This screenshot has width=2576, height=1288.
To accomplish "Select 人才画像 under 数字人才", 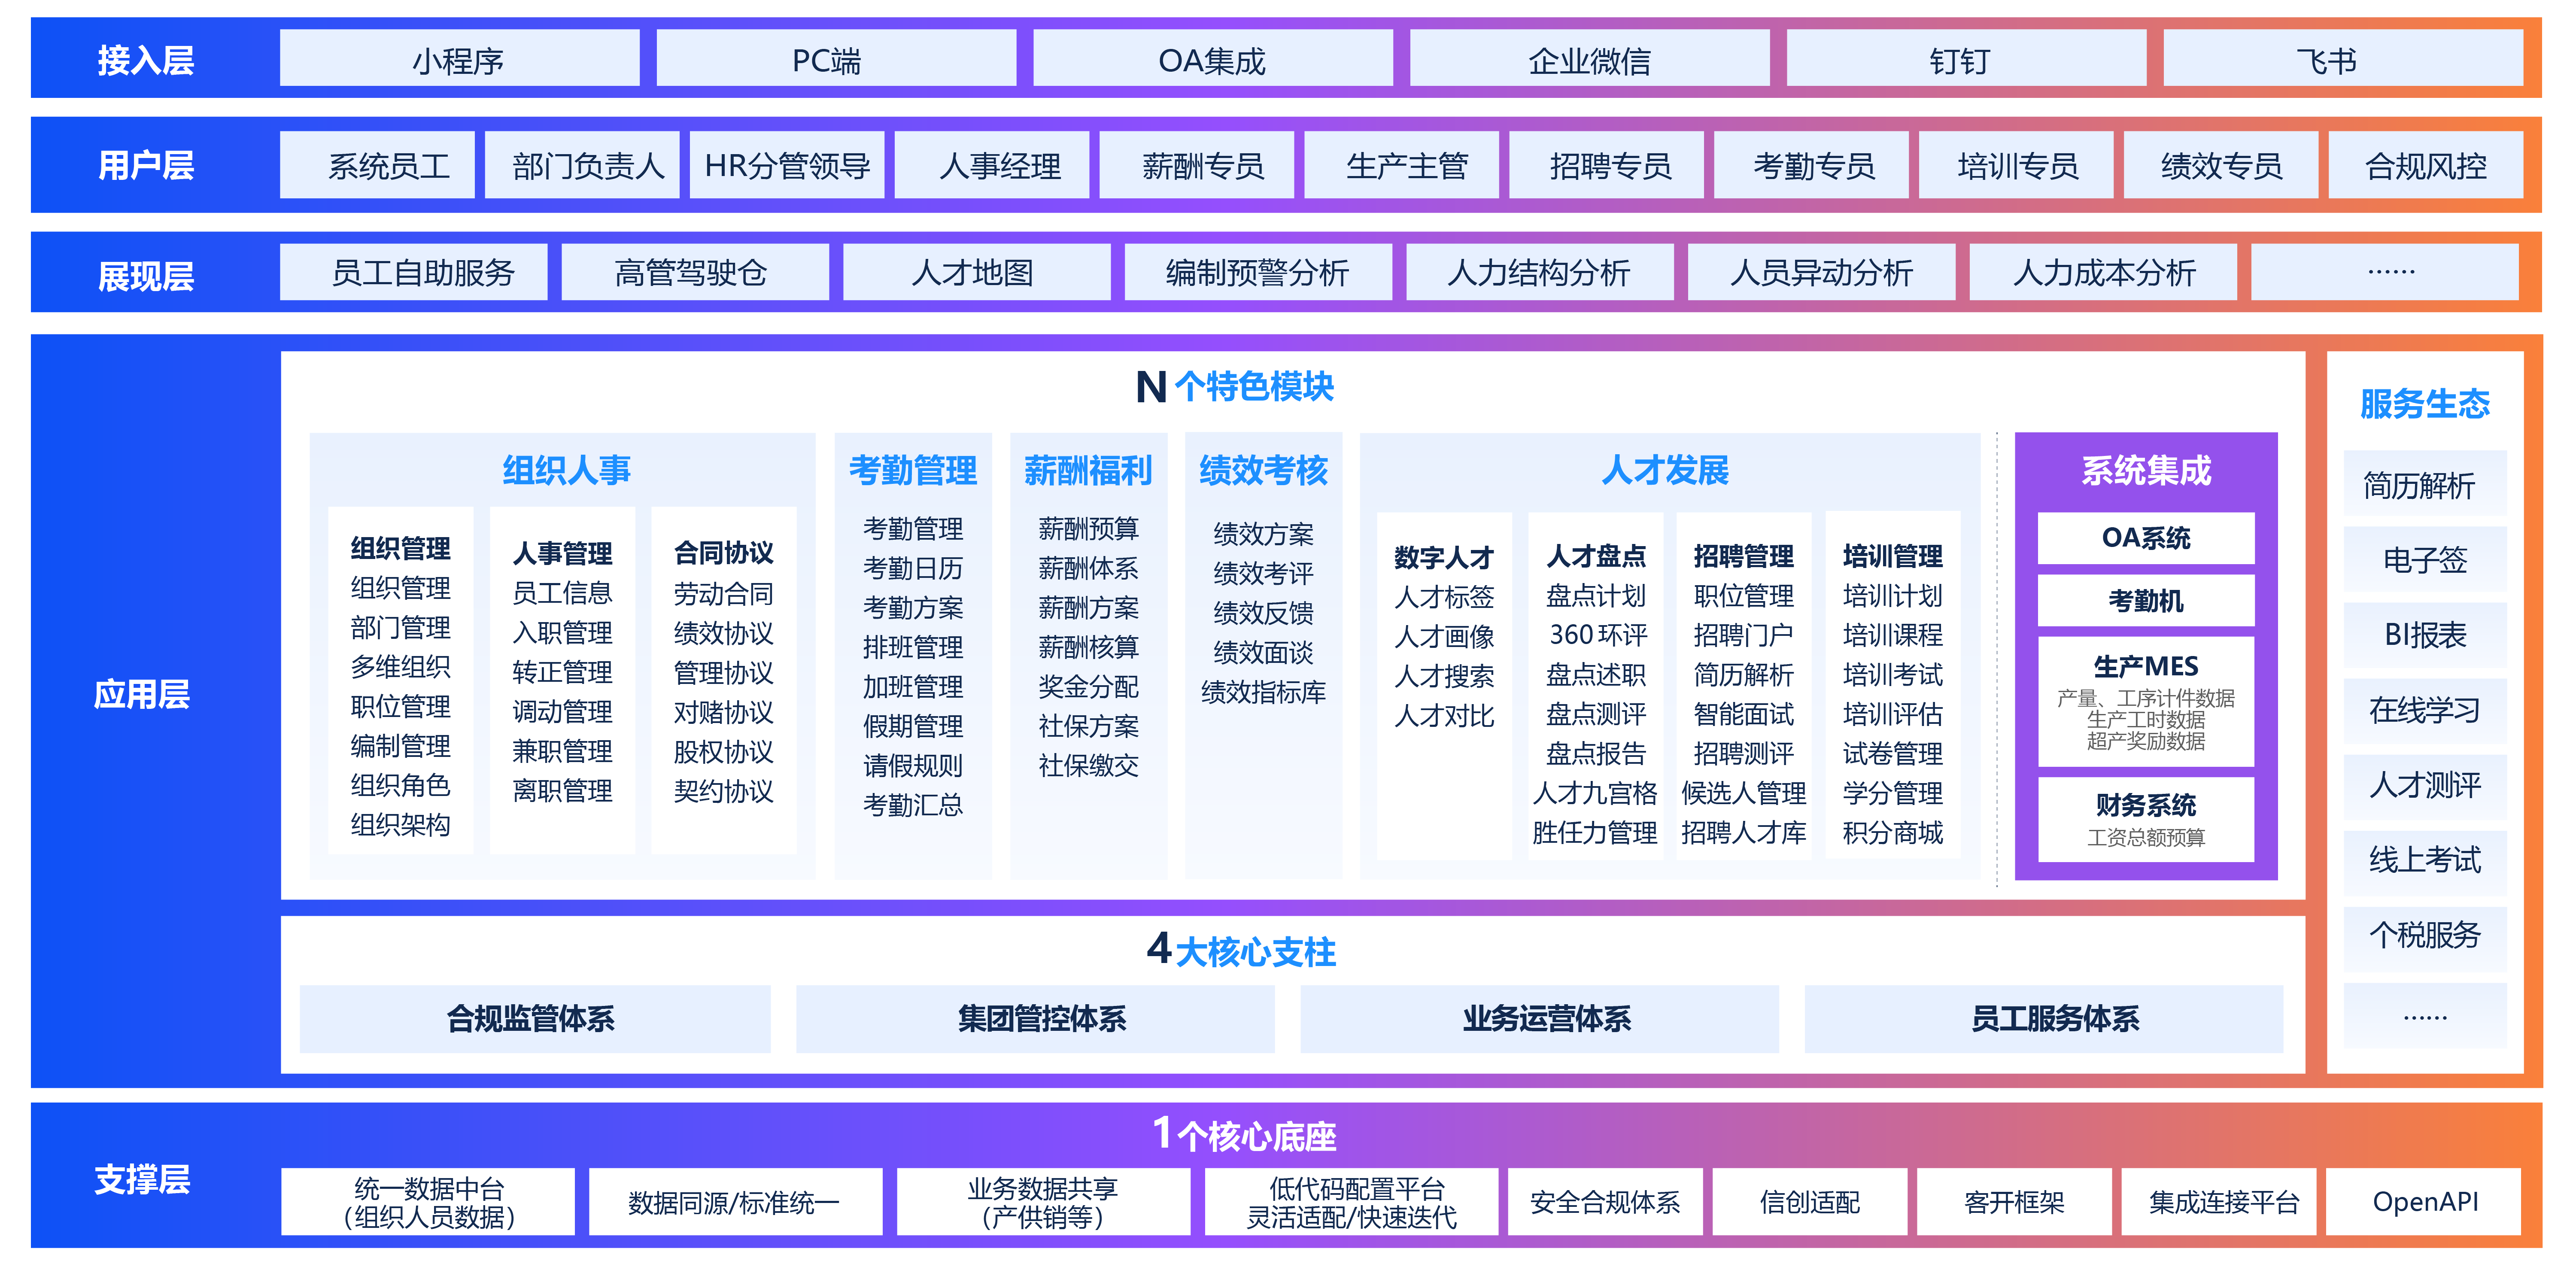I will (x=1444, y=637).
